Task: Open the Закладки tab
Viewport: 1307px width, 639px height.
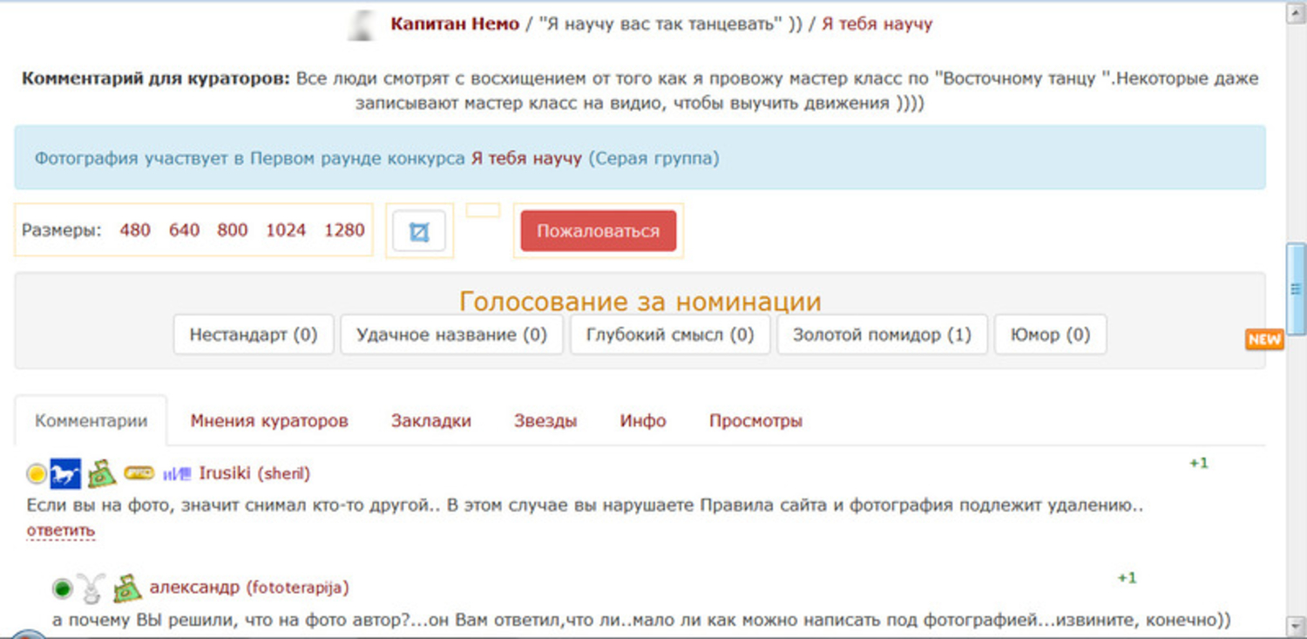Action: pos(430,421)
